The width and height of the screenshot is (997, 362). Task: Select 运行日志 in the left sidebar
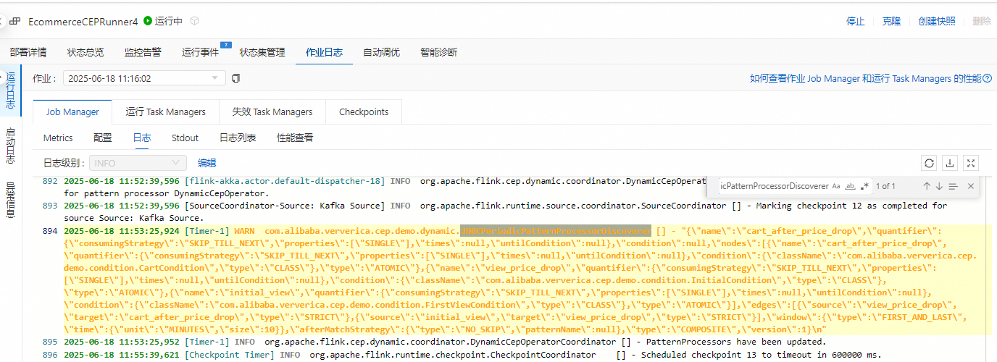coord(10,90)
